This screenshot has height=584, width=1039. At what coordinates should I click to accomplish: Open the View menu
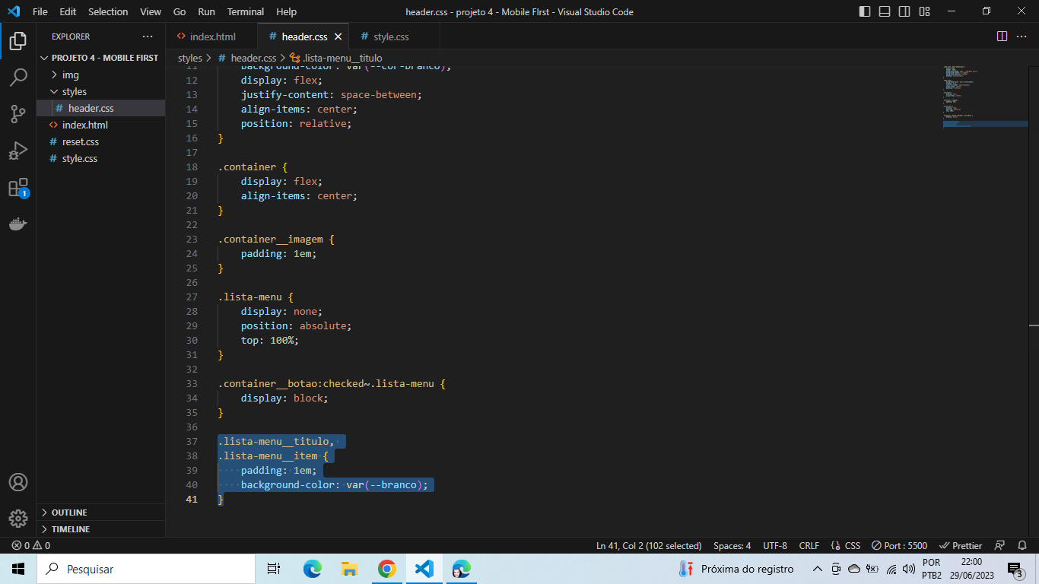[151, 11]
